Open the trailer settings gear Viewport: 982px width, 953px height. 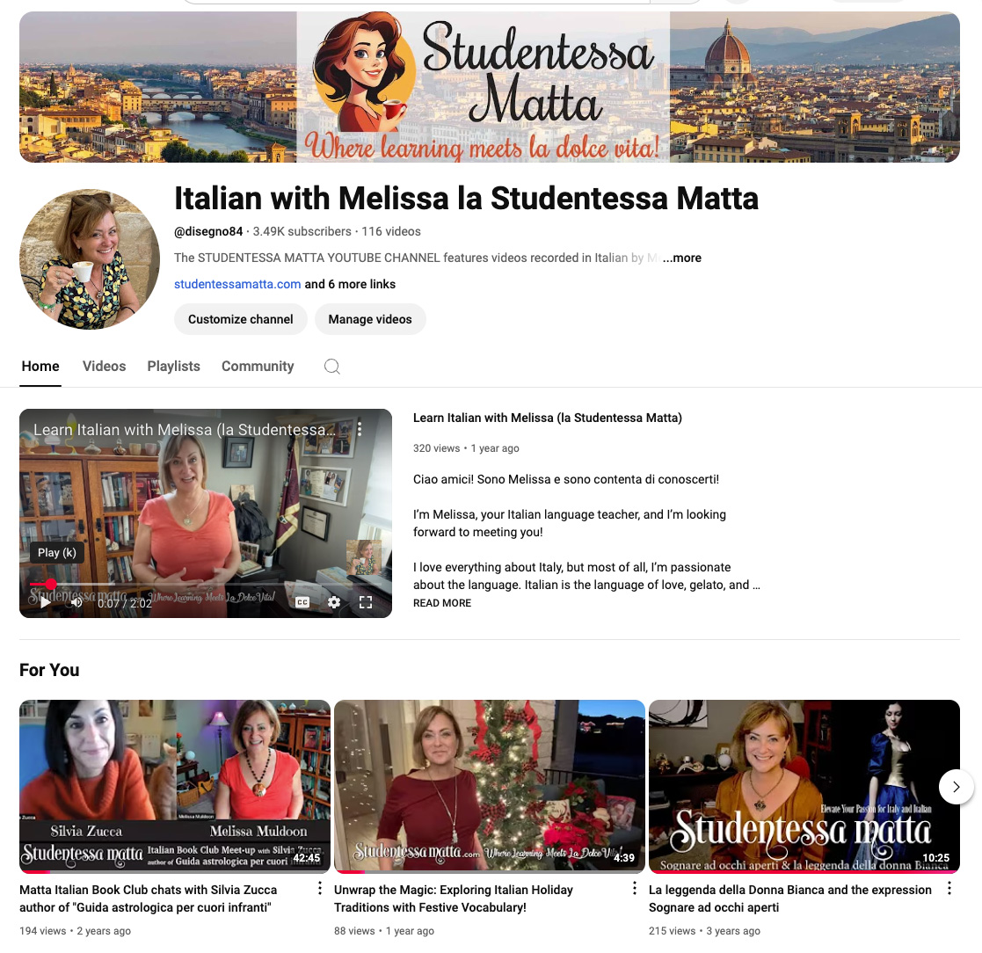pyautogui.click(x=334, y=602)
